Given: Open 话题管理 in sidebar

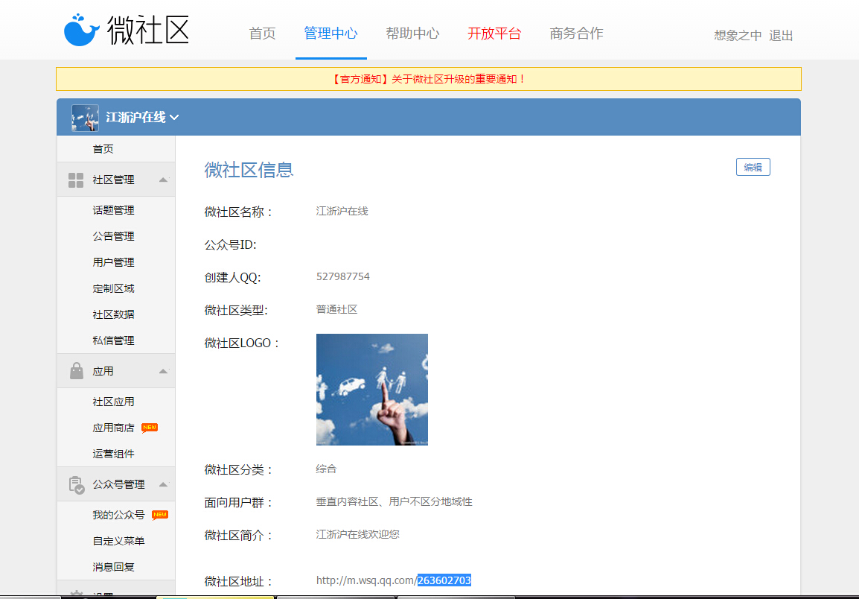Looking at the screenshot, I should click(113, 211).
